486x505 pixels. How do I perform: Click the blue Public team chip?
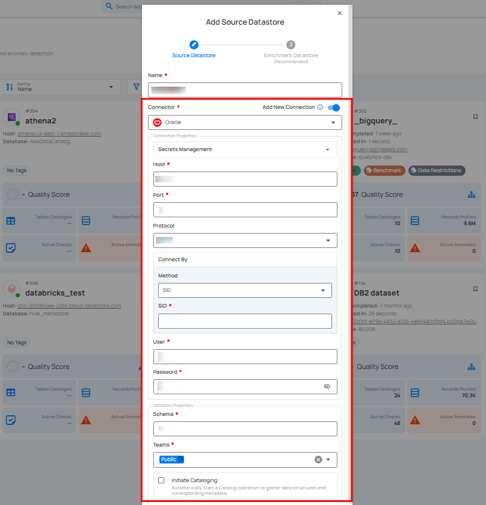[168, 459]
